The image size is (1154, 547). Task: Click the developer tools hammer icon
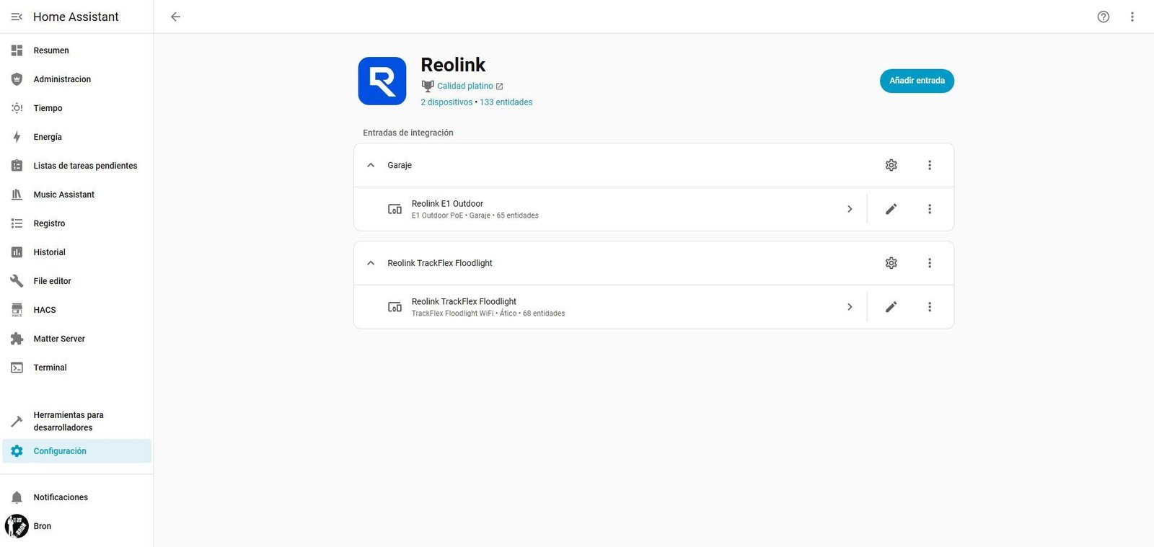(x=17, y=421)
